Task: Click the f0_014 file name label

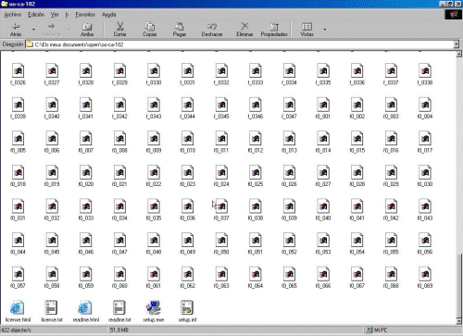Action: click(323, 150)
